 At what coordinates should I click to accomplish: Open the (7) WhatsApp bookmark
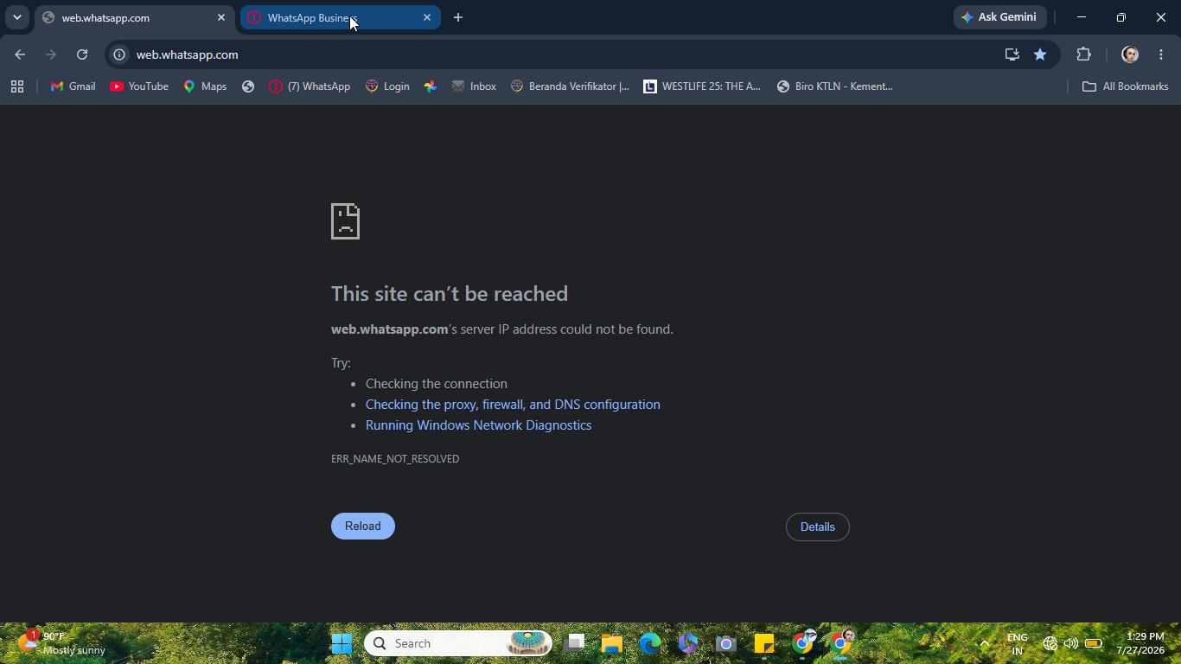(x=310, y=86)
